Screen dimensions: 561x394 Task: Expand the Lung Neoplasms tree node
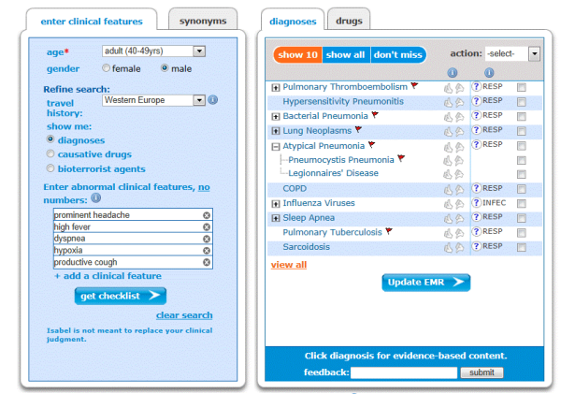click(276, 131)
